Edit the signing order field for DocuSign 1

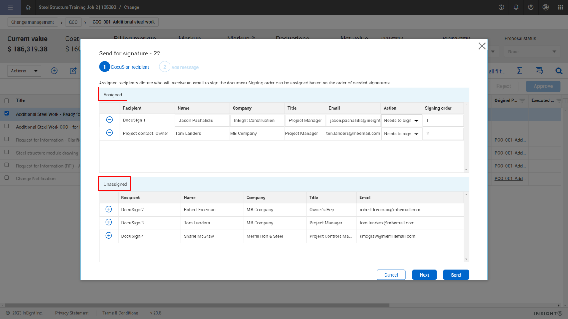(443, 121)
